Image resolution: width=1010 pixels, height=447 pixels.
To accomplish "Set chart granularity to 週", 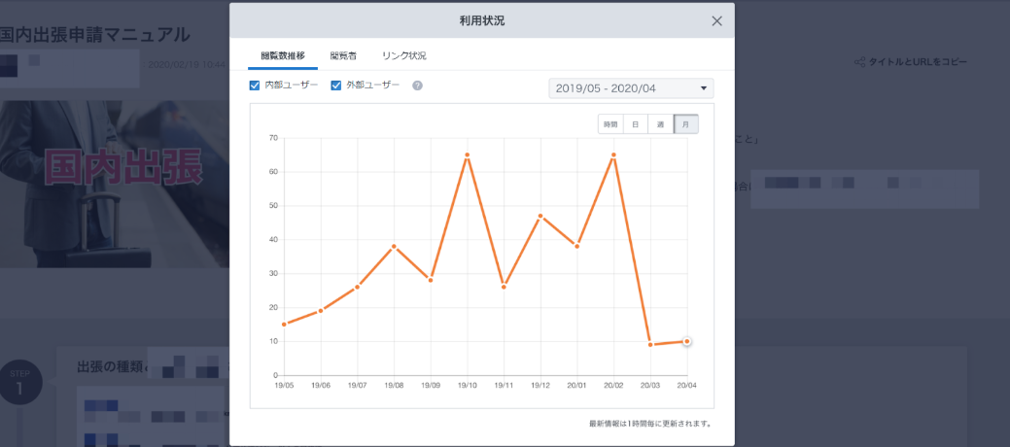I will [661, 124].
